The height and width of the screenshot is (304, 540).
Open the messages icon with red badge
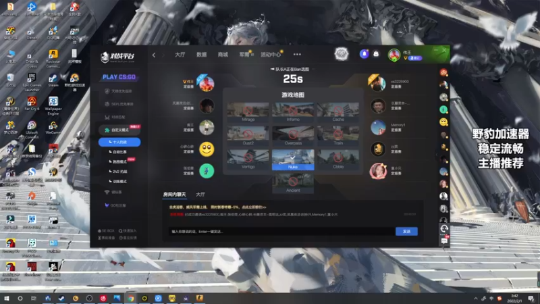[444, 240]
